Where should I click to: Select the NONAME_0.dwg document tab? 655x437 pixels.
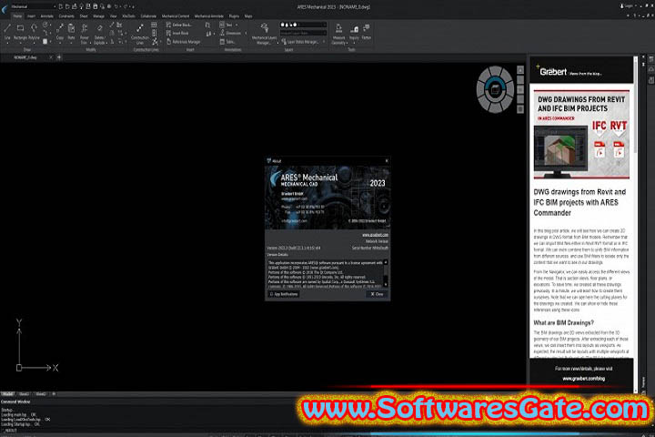[x=25, y=57]
